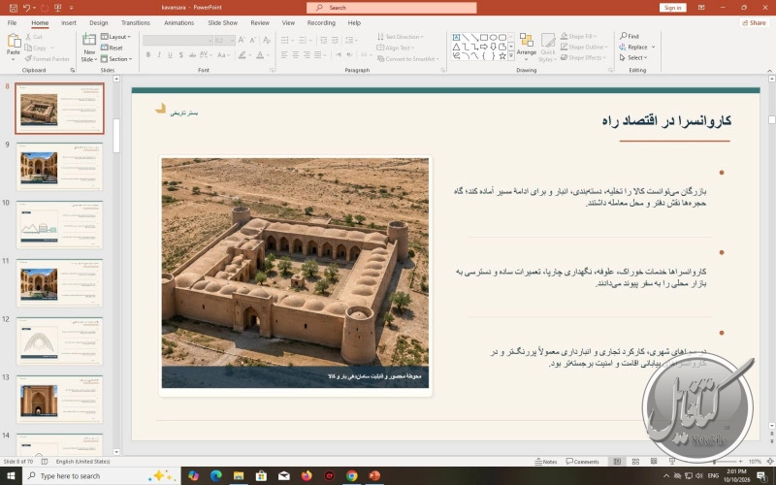Open File Explorer from taskbar
Screen dimensions: 776x485
(x=239, y=475)
